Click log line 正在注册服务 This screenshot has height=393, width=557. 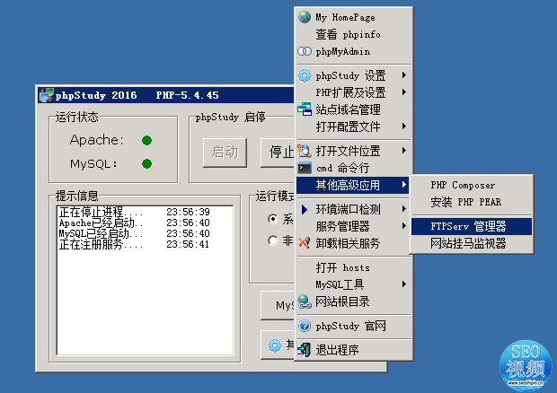(102, 244)
